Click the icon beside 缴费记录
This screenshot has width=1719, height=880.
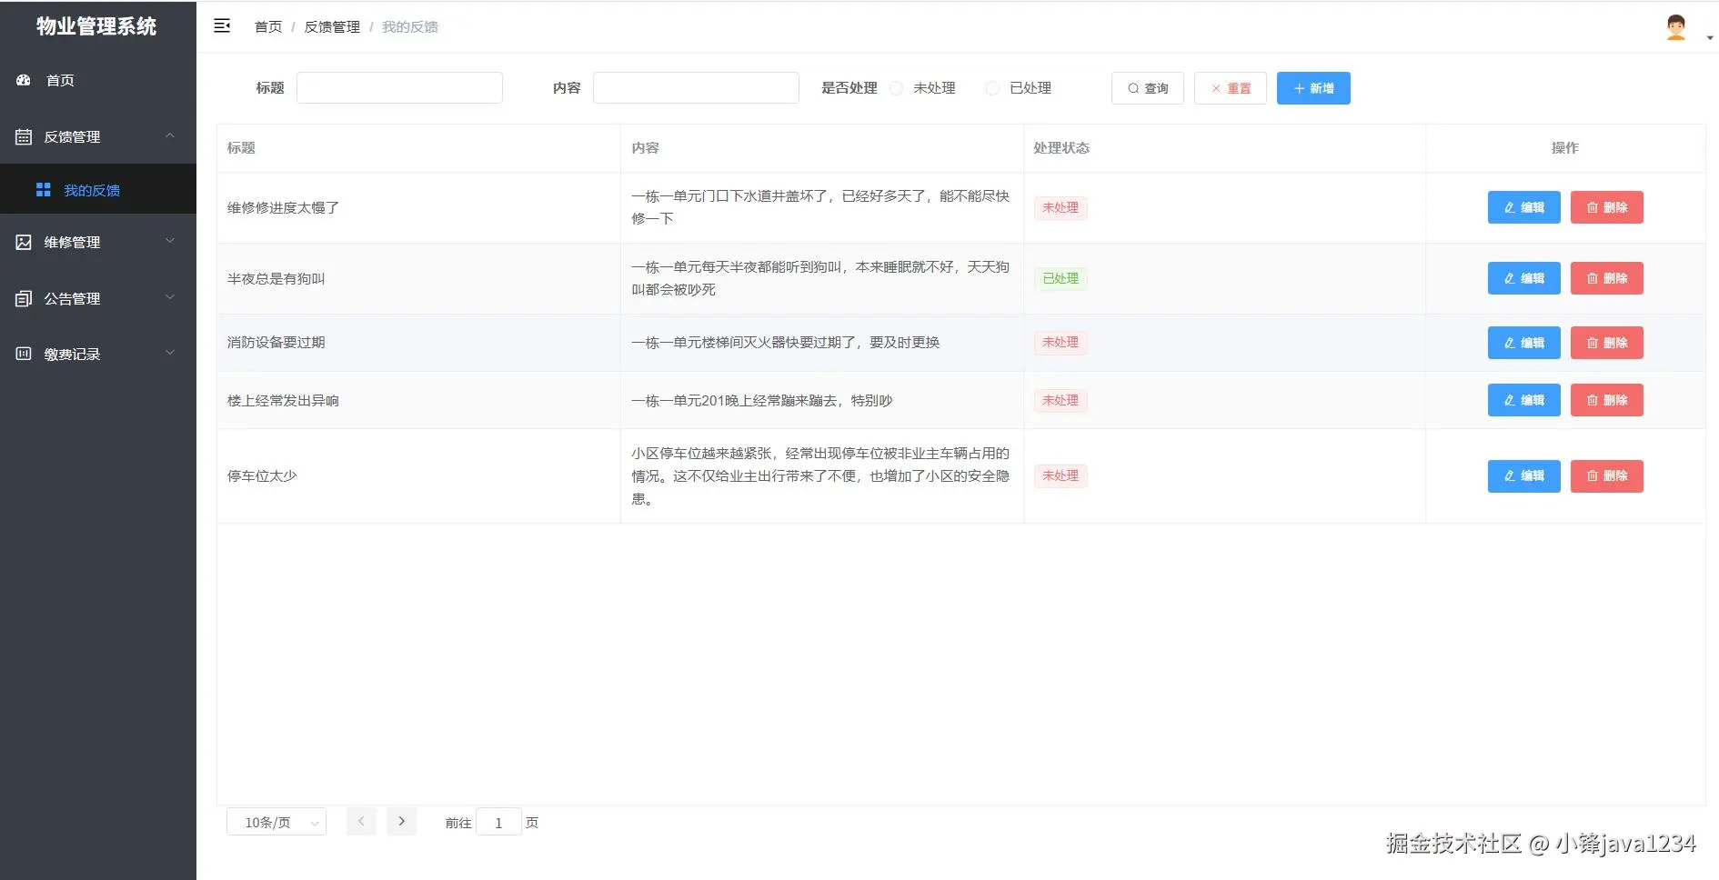point(24,354)
